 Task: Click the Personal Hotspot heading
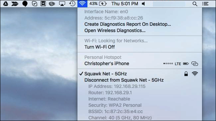pyautogui.click(x=103, y=57)
